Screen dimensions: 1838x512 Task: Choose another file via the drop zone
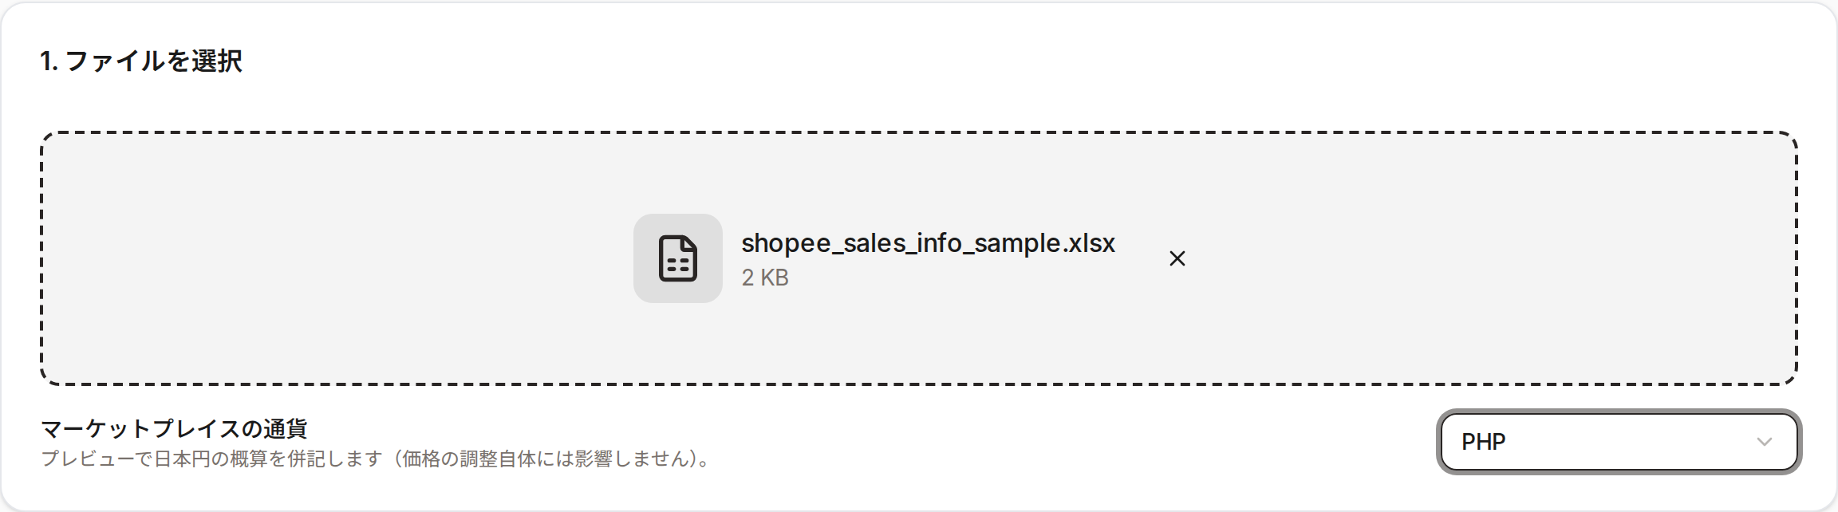coord(919,258)
